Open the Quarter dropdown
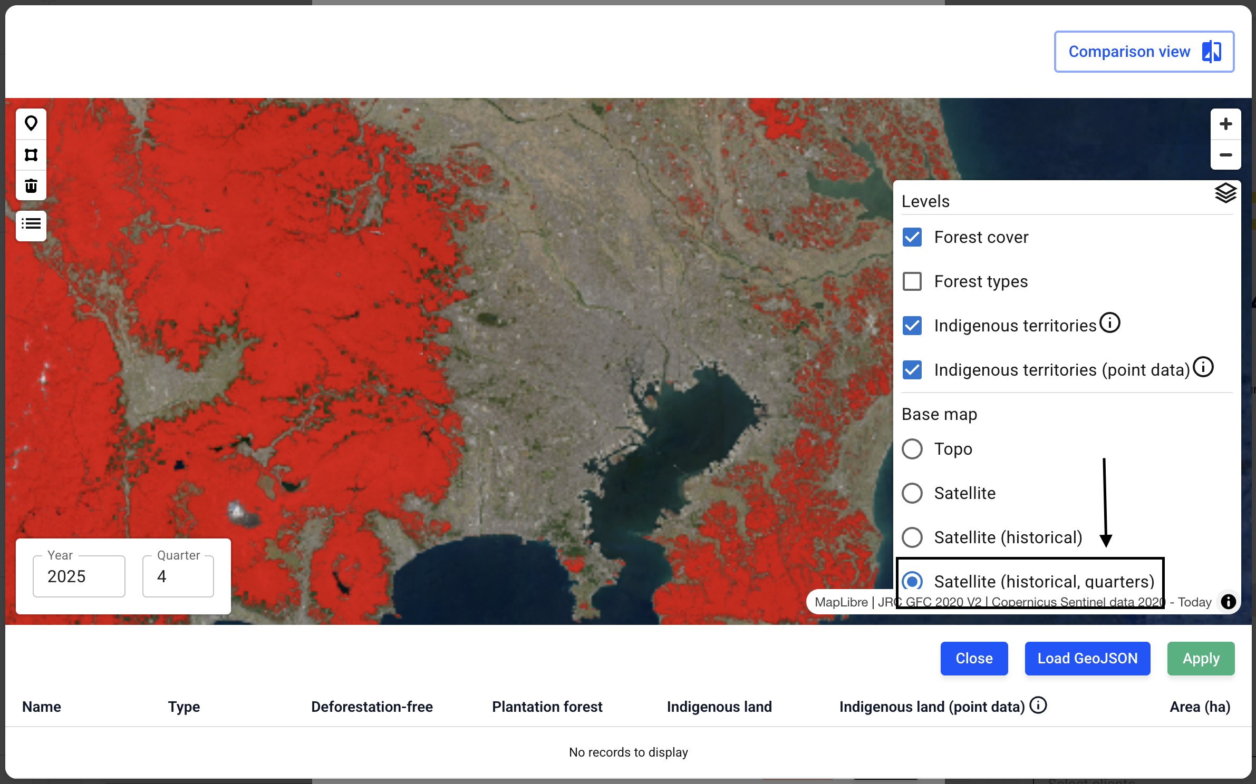 pyautogui.click(x=178, y=576)
